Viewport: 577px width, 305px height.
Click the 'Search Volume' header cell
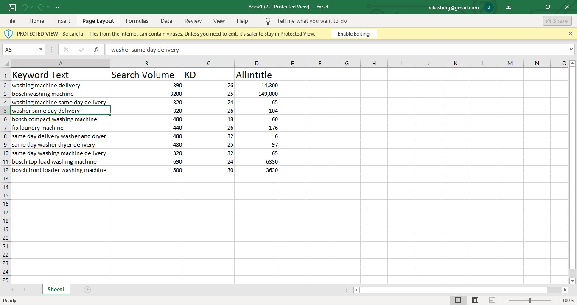146,75
